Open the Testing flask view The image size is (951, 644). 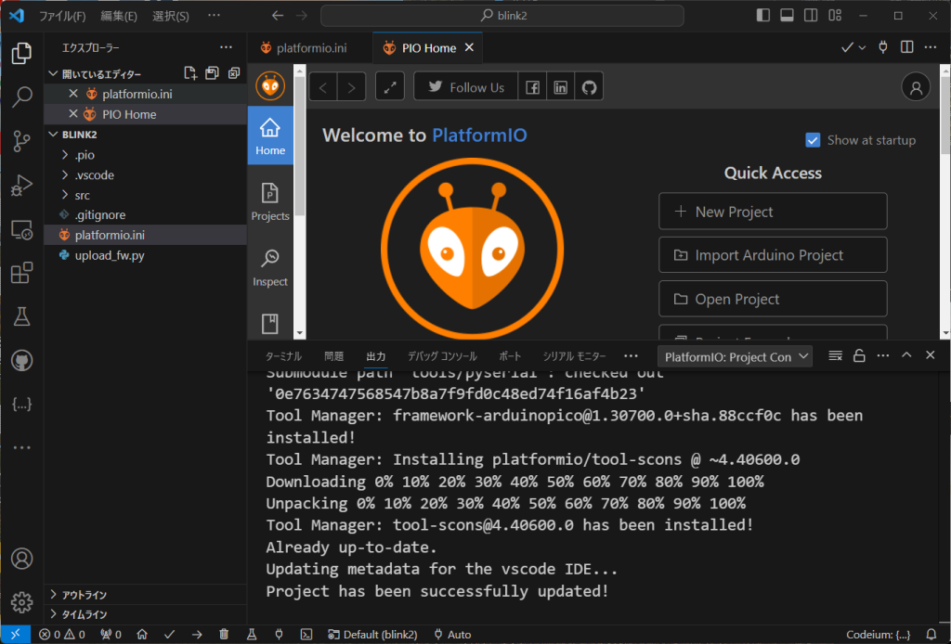click(22, 316)
